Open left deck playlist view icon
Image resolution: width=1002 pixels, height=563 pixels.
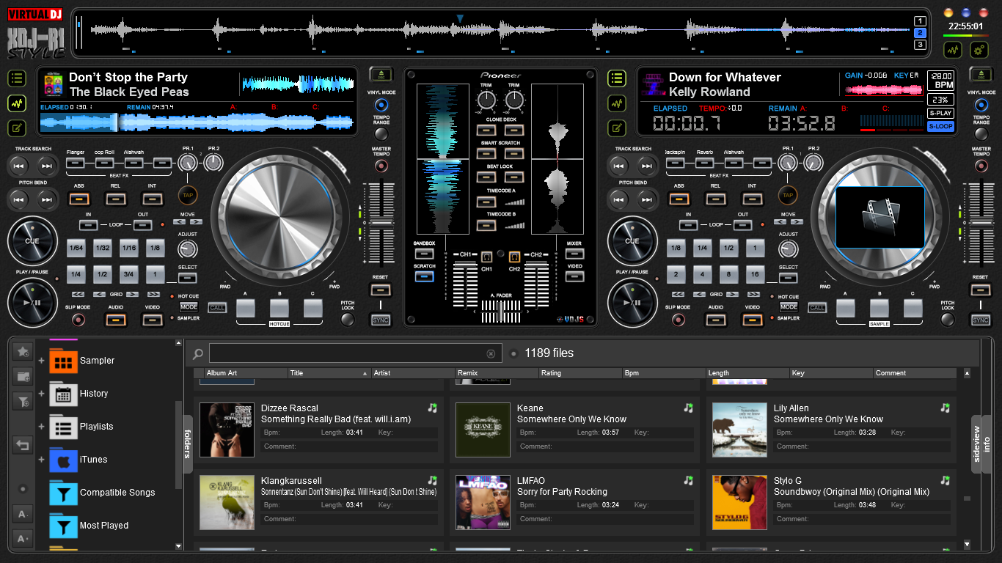point(17,78)
